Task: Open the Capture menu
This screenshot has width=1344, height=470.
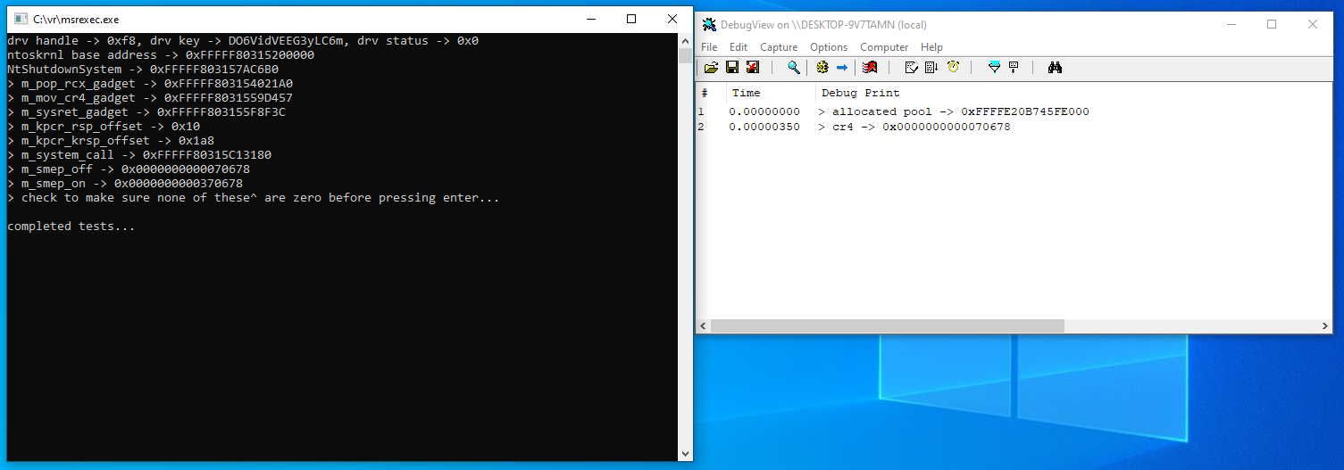Action: coord(779,47)
